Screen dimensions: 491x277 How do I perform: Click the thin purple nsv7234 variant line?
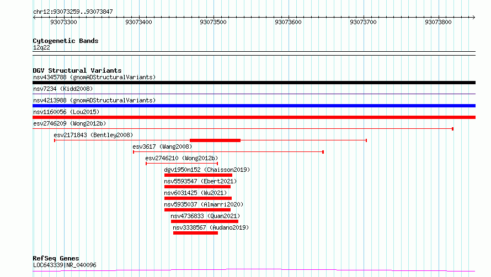point(254,94)
